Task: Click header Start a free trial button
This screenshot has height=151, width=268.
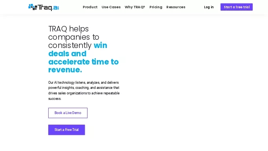Action: coord(236,7)
